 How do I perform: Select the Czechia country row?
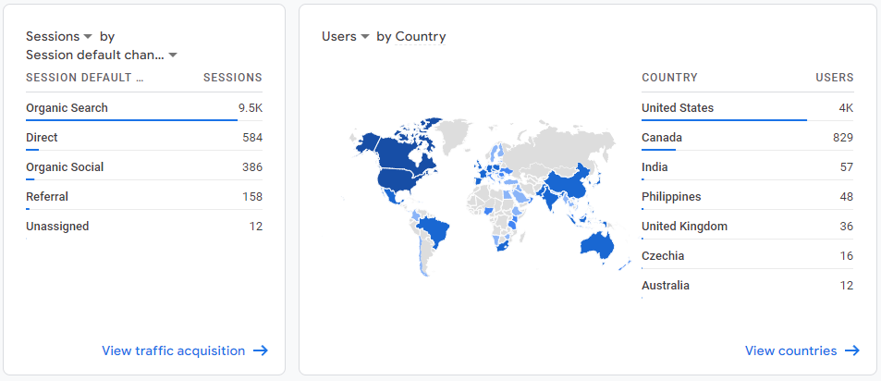(747, 256)
